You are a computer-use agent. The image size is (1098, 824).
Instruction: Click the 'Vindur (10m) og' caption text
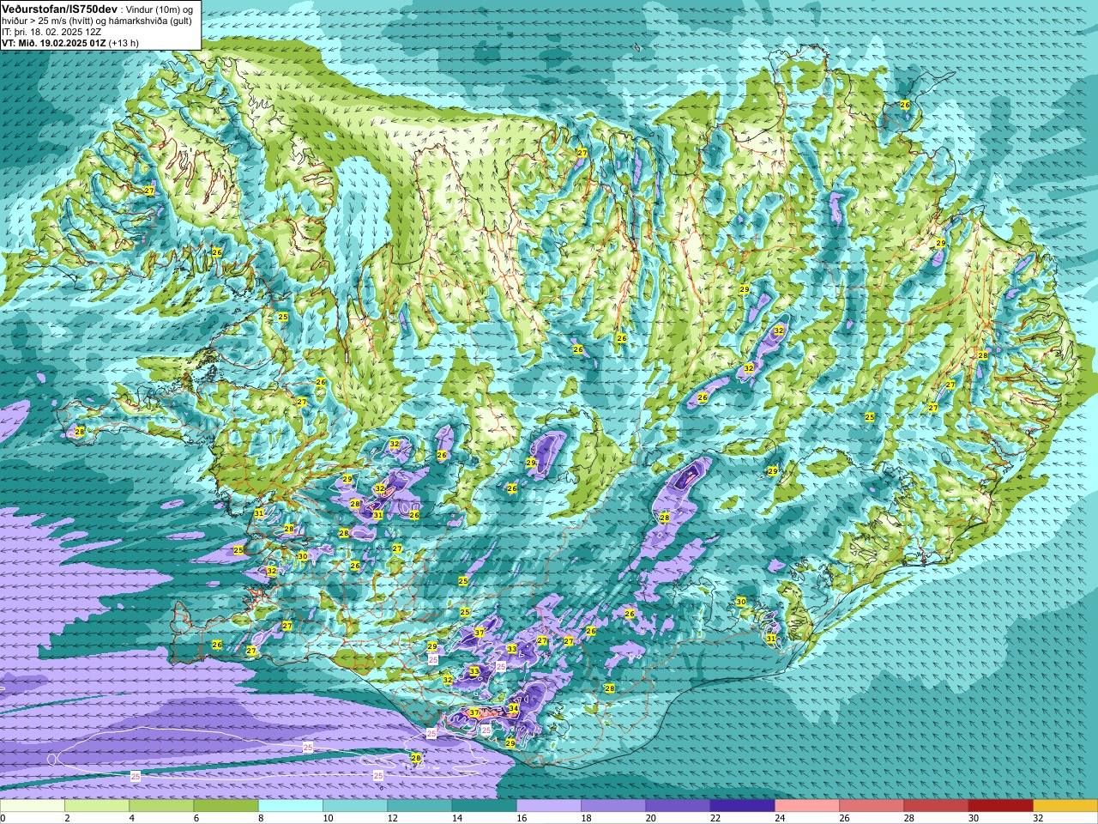[159, 9]
